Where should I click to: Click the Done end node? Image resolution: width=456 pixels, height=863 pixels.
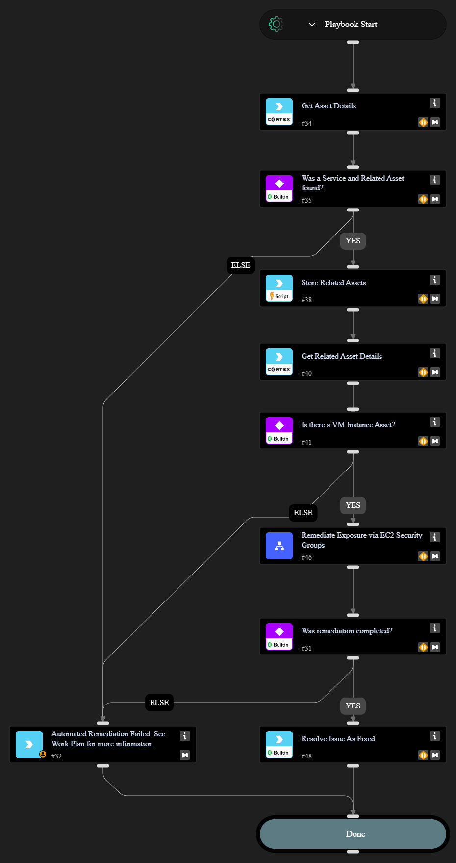coord(353,834)
